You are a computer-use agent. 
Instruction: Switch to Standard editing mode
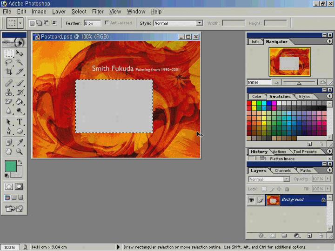click(x=9, y=186)
